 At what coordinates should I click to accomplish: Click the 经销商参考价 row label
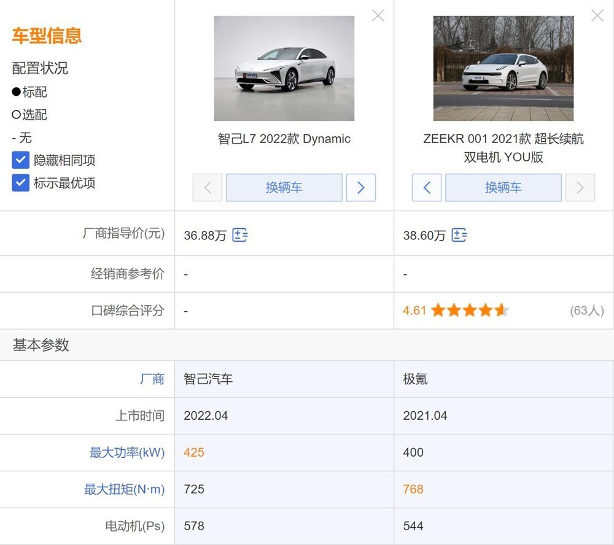pyautogui.click(x=128, y=274)
